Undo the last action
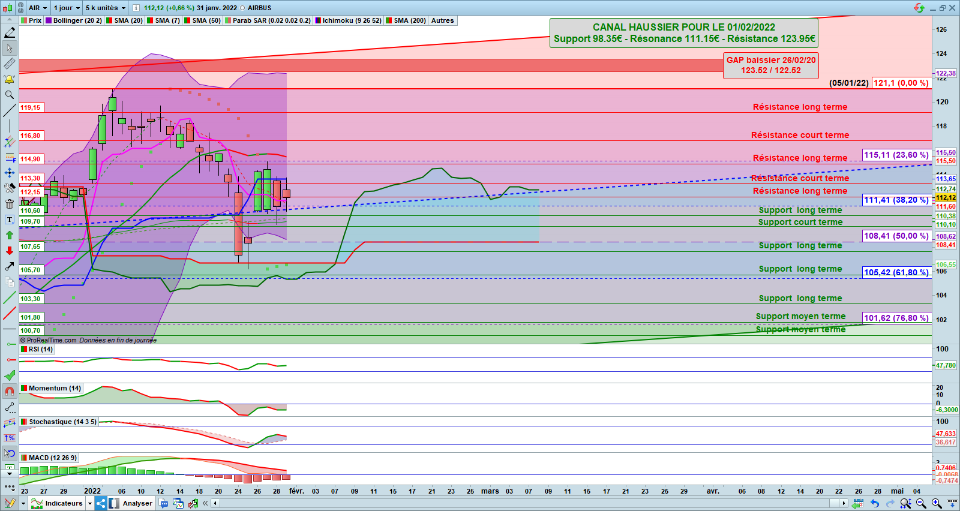 [875, 503]
